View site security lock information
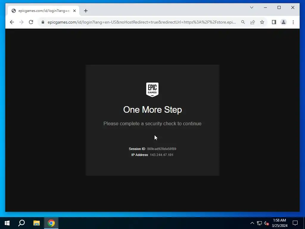Image resolution: width=305 pixels, height=229 pixels. click(x=43, y=22)
